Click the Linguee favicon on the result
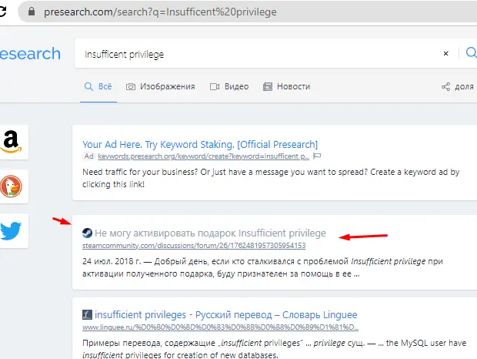This screenshot has width=477, height=359. click(87, 314)
